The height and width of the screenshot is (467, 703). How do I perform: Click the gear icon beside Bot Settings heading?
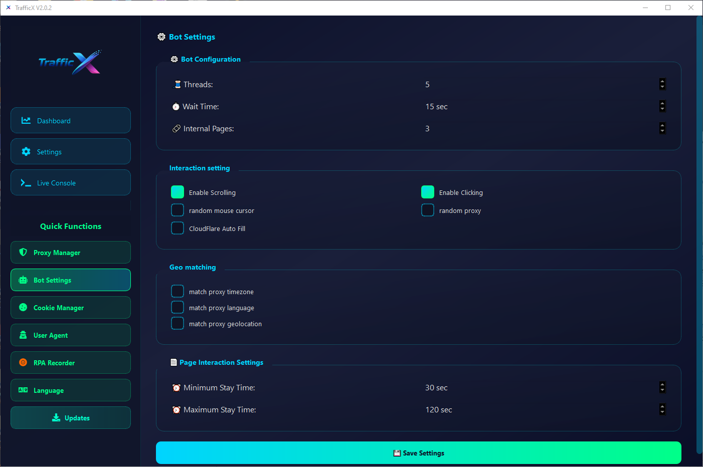pyautogui.click(x=161, y=37)
